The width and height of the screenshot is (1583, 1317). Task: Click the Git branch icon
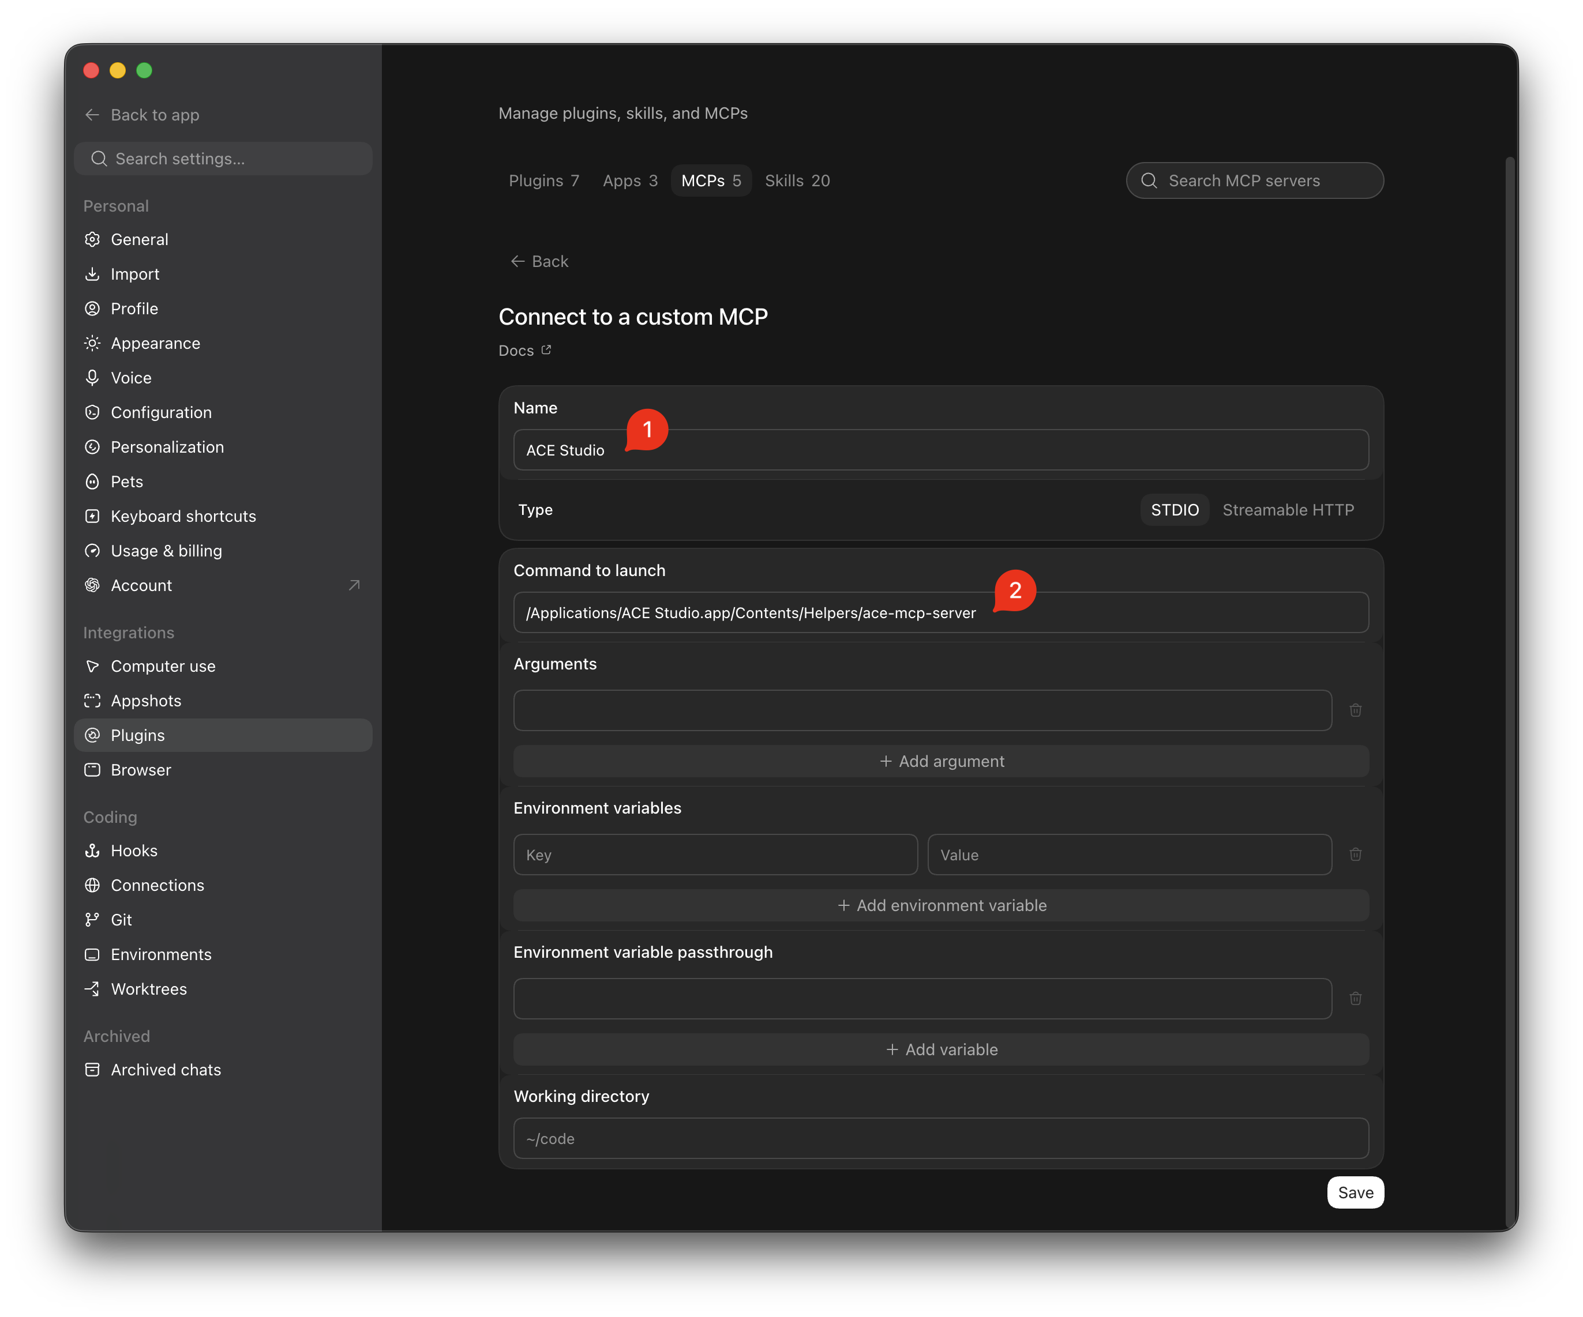pyautogui.click(x=92, y=921)
